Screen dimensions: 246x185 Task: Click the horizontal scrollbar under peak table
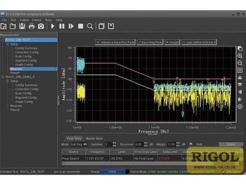[125, 163]
